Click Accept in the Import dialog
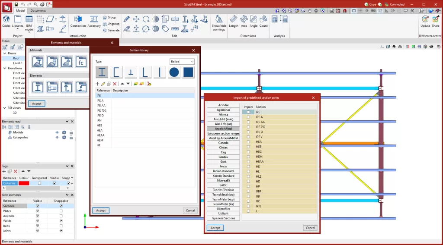 click(215, 228)
